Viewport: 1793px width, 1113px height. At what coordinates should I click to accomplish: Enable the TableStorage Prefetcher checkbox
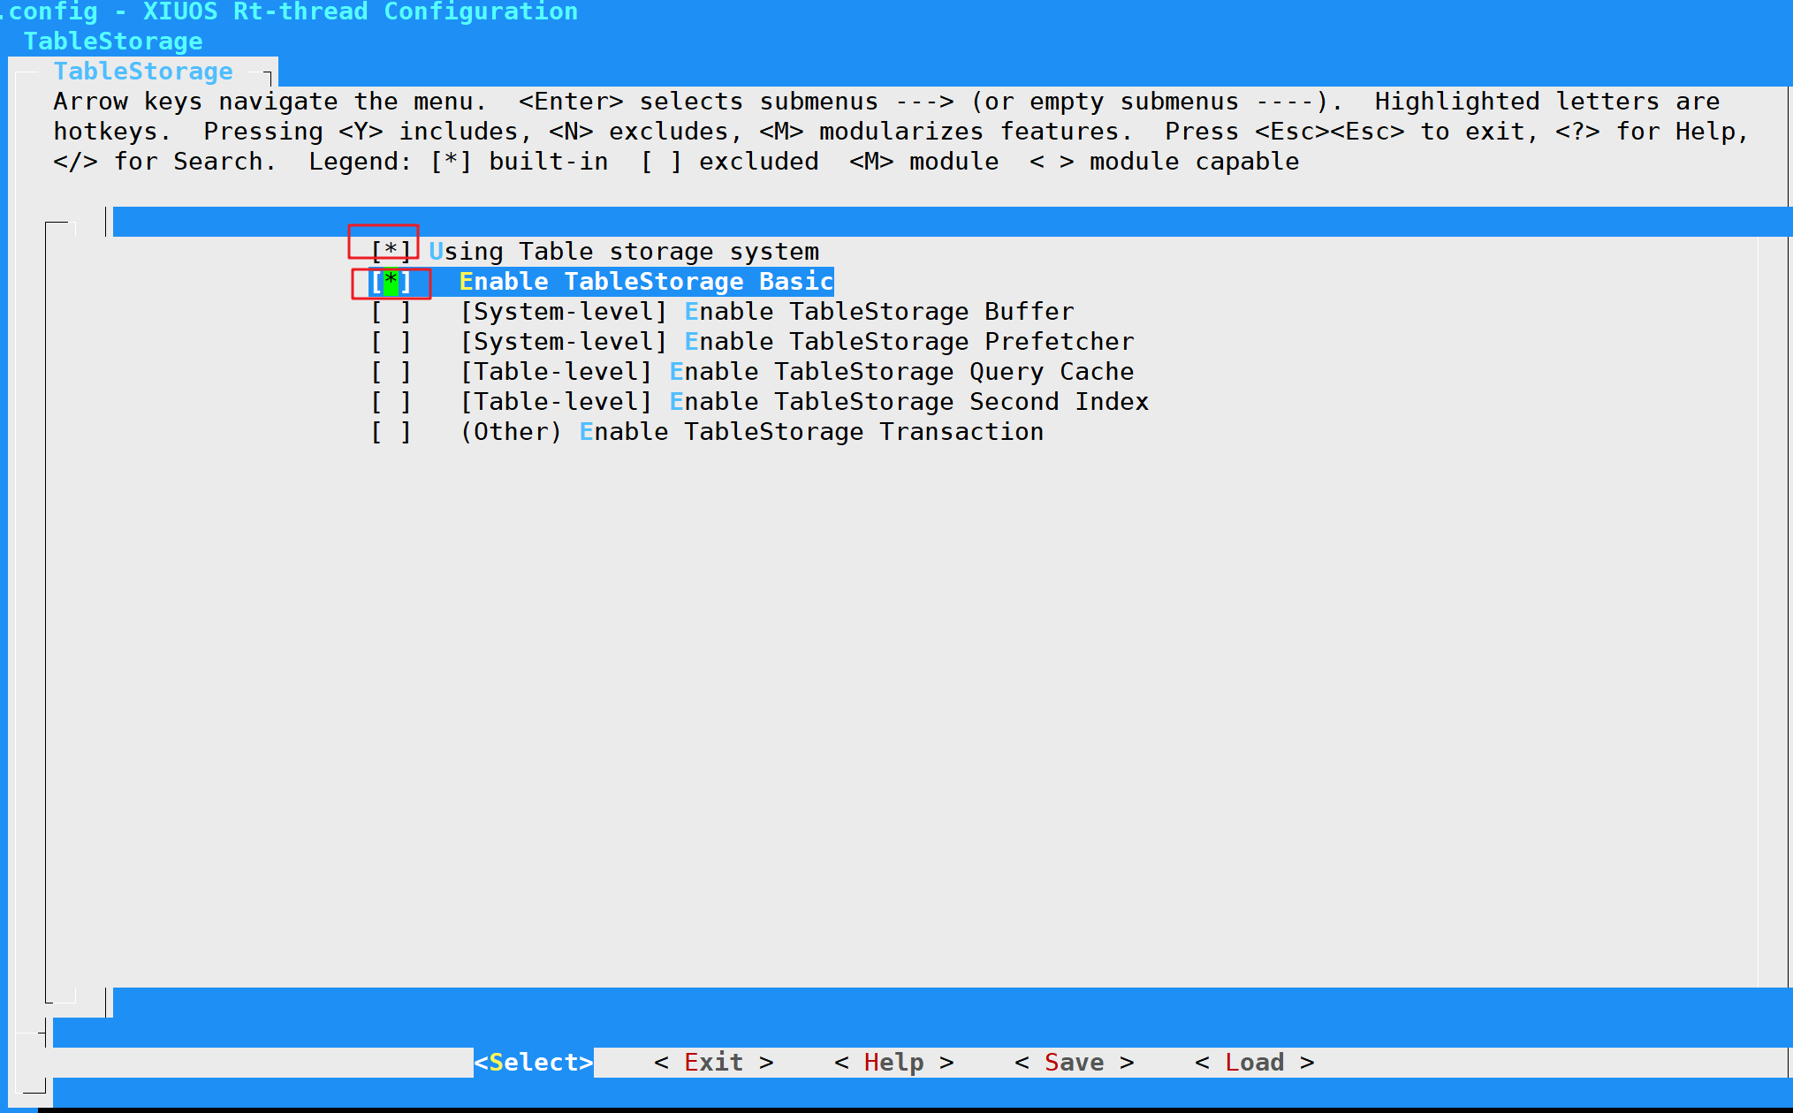391,342
